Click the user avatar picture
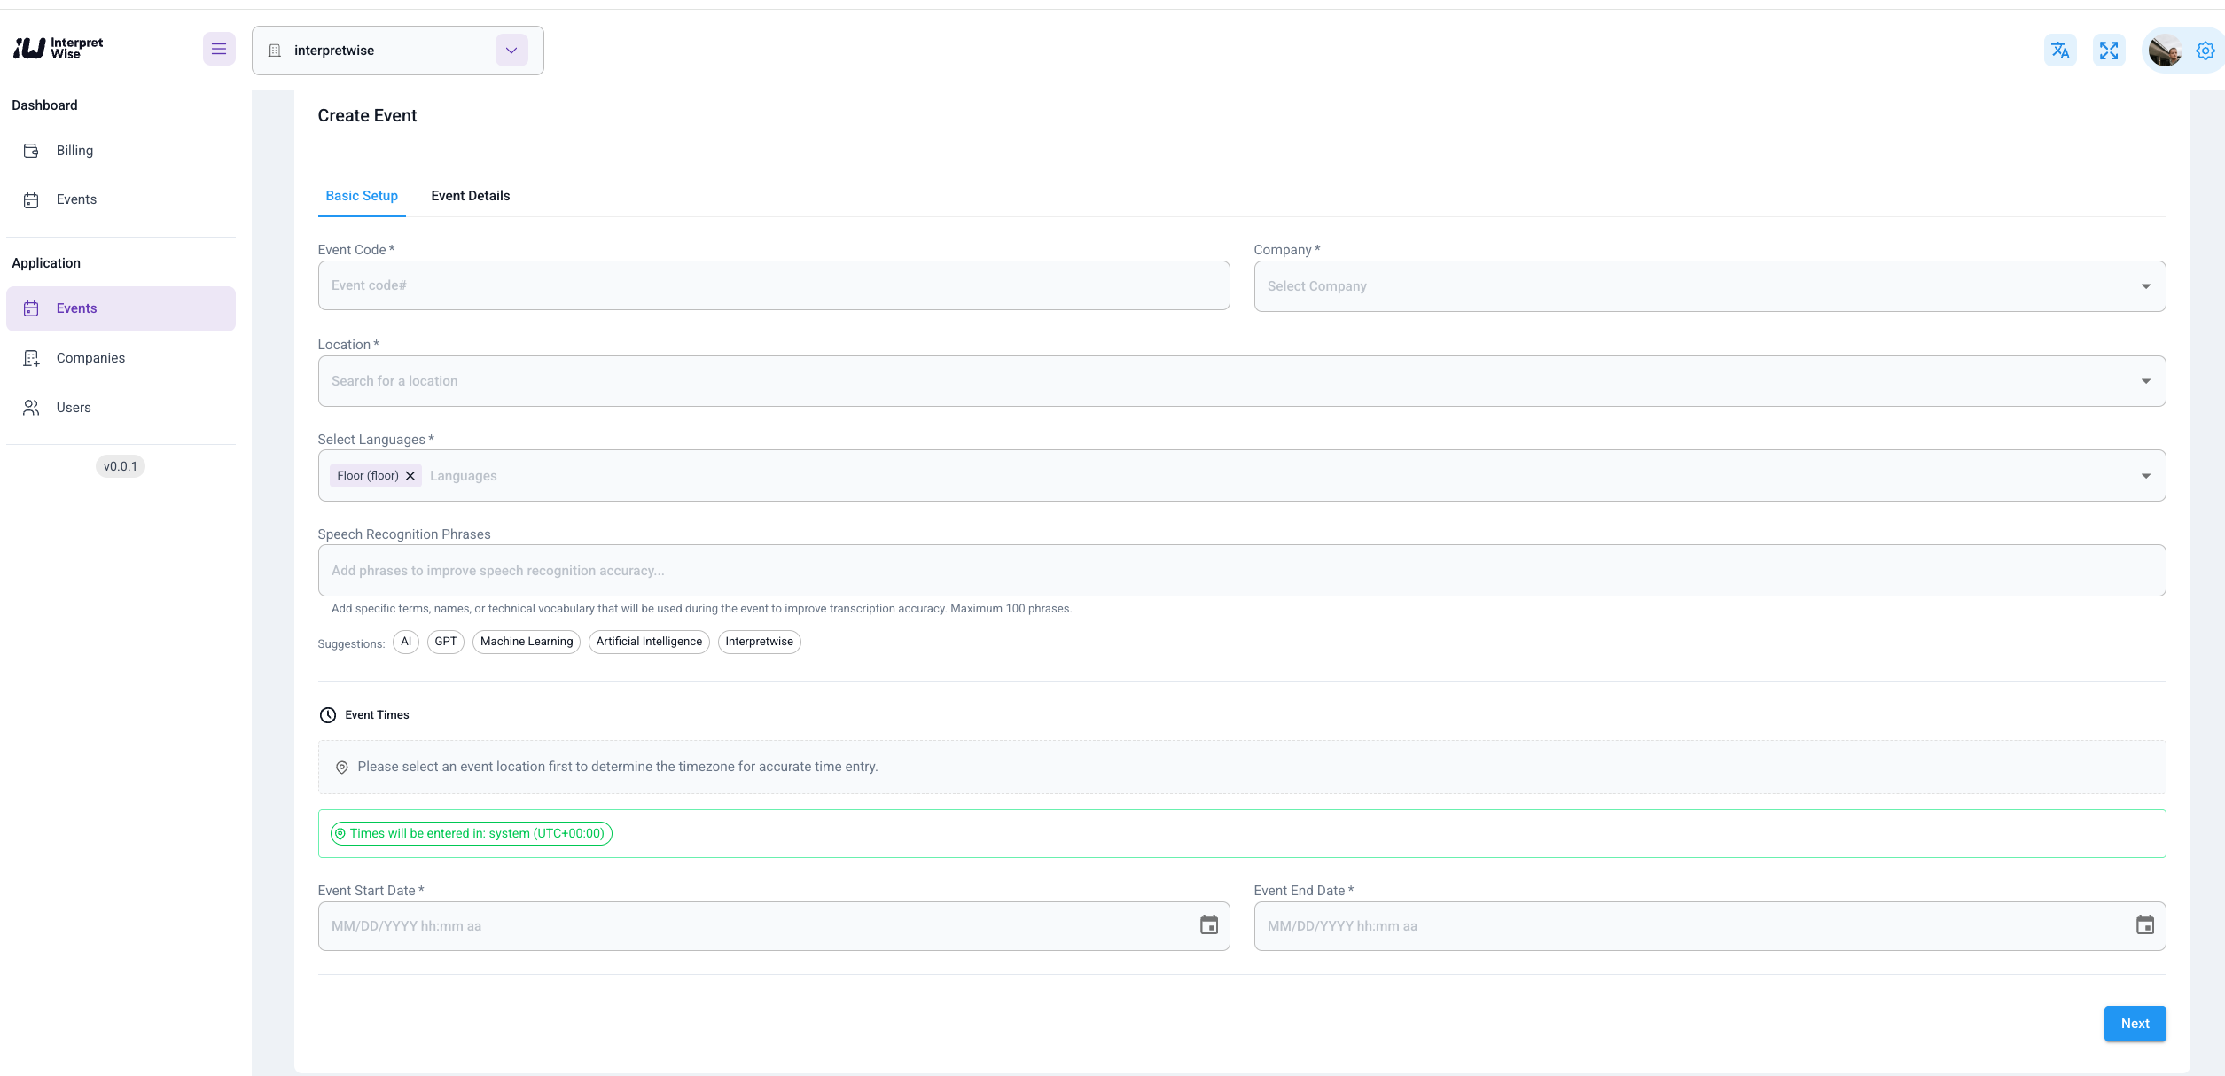Viewport: 2225px width, 1076px height. 2165,51
